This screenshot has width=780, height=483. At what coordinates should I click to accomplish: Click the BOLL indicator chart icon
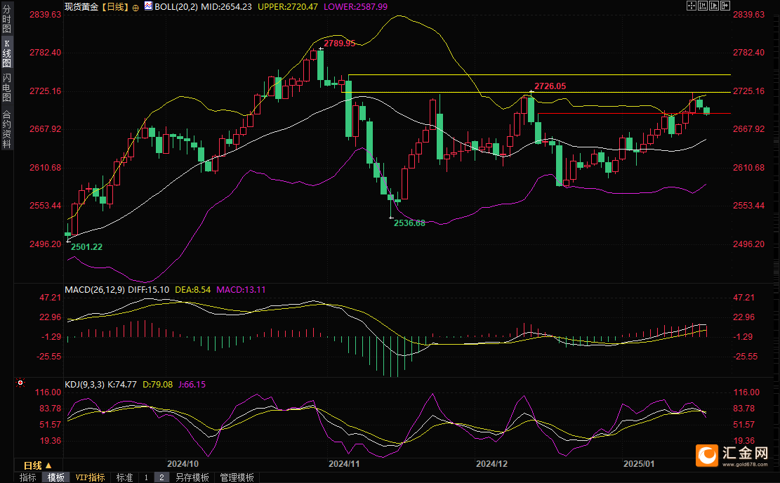click(147, 6)
